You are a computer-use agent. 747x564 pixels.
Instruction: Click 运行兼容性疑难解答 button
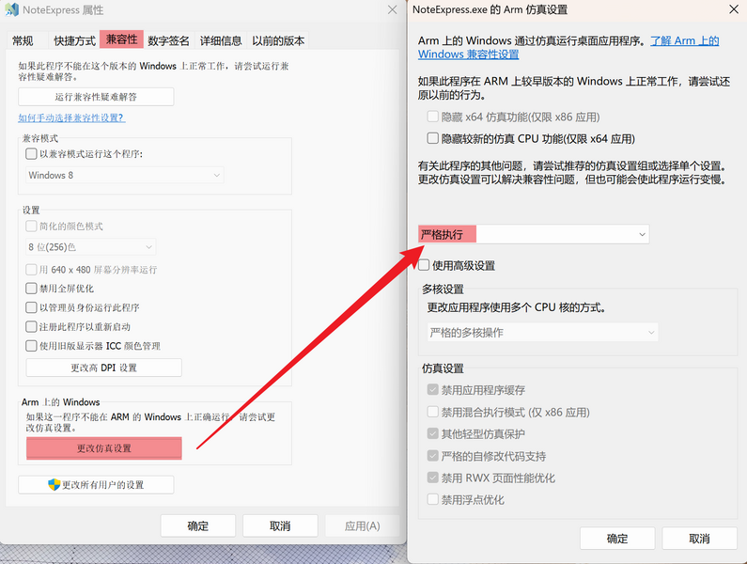(96, 97)
